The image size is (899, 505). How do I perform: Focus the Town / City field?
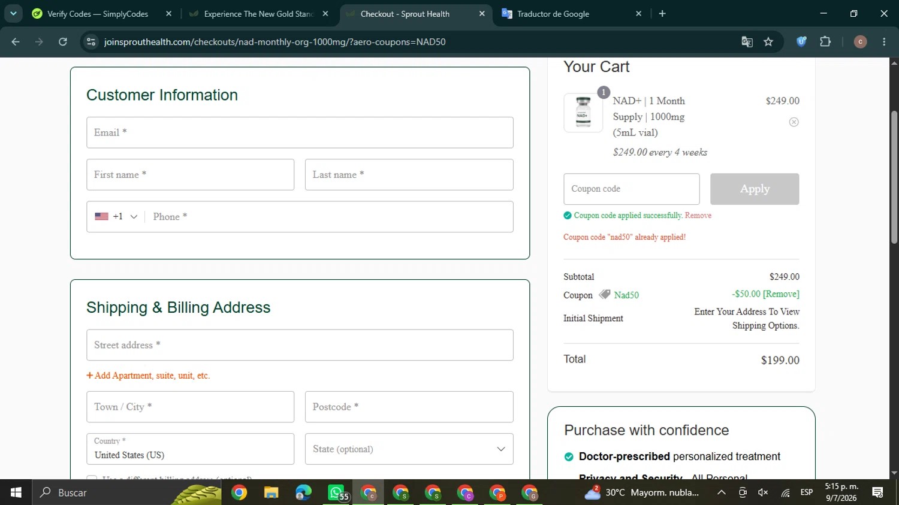[x=190, y=407]
